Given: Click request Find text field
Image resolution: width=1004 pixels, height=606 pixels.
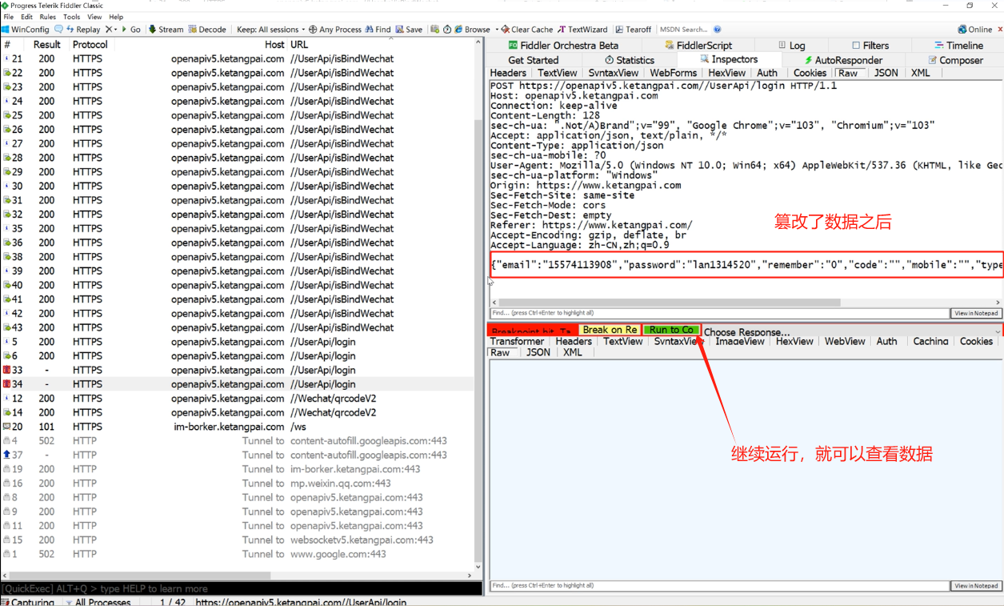Looking at the screenshot, I should click(718, 314).
